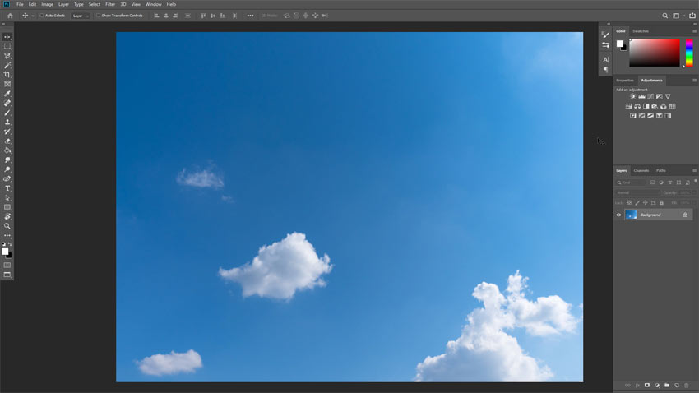Add a Levels adjustment

pyautogui.click(x=641, y=96)
